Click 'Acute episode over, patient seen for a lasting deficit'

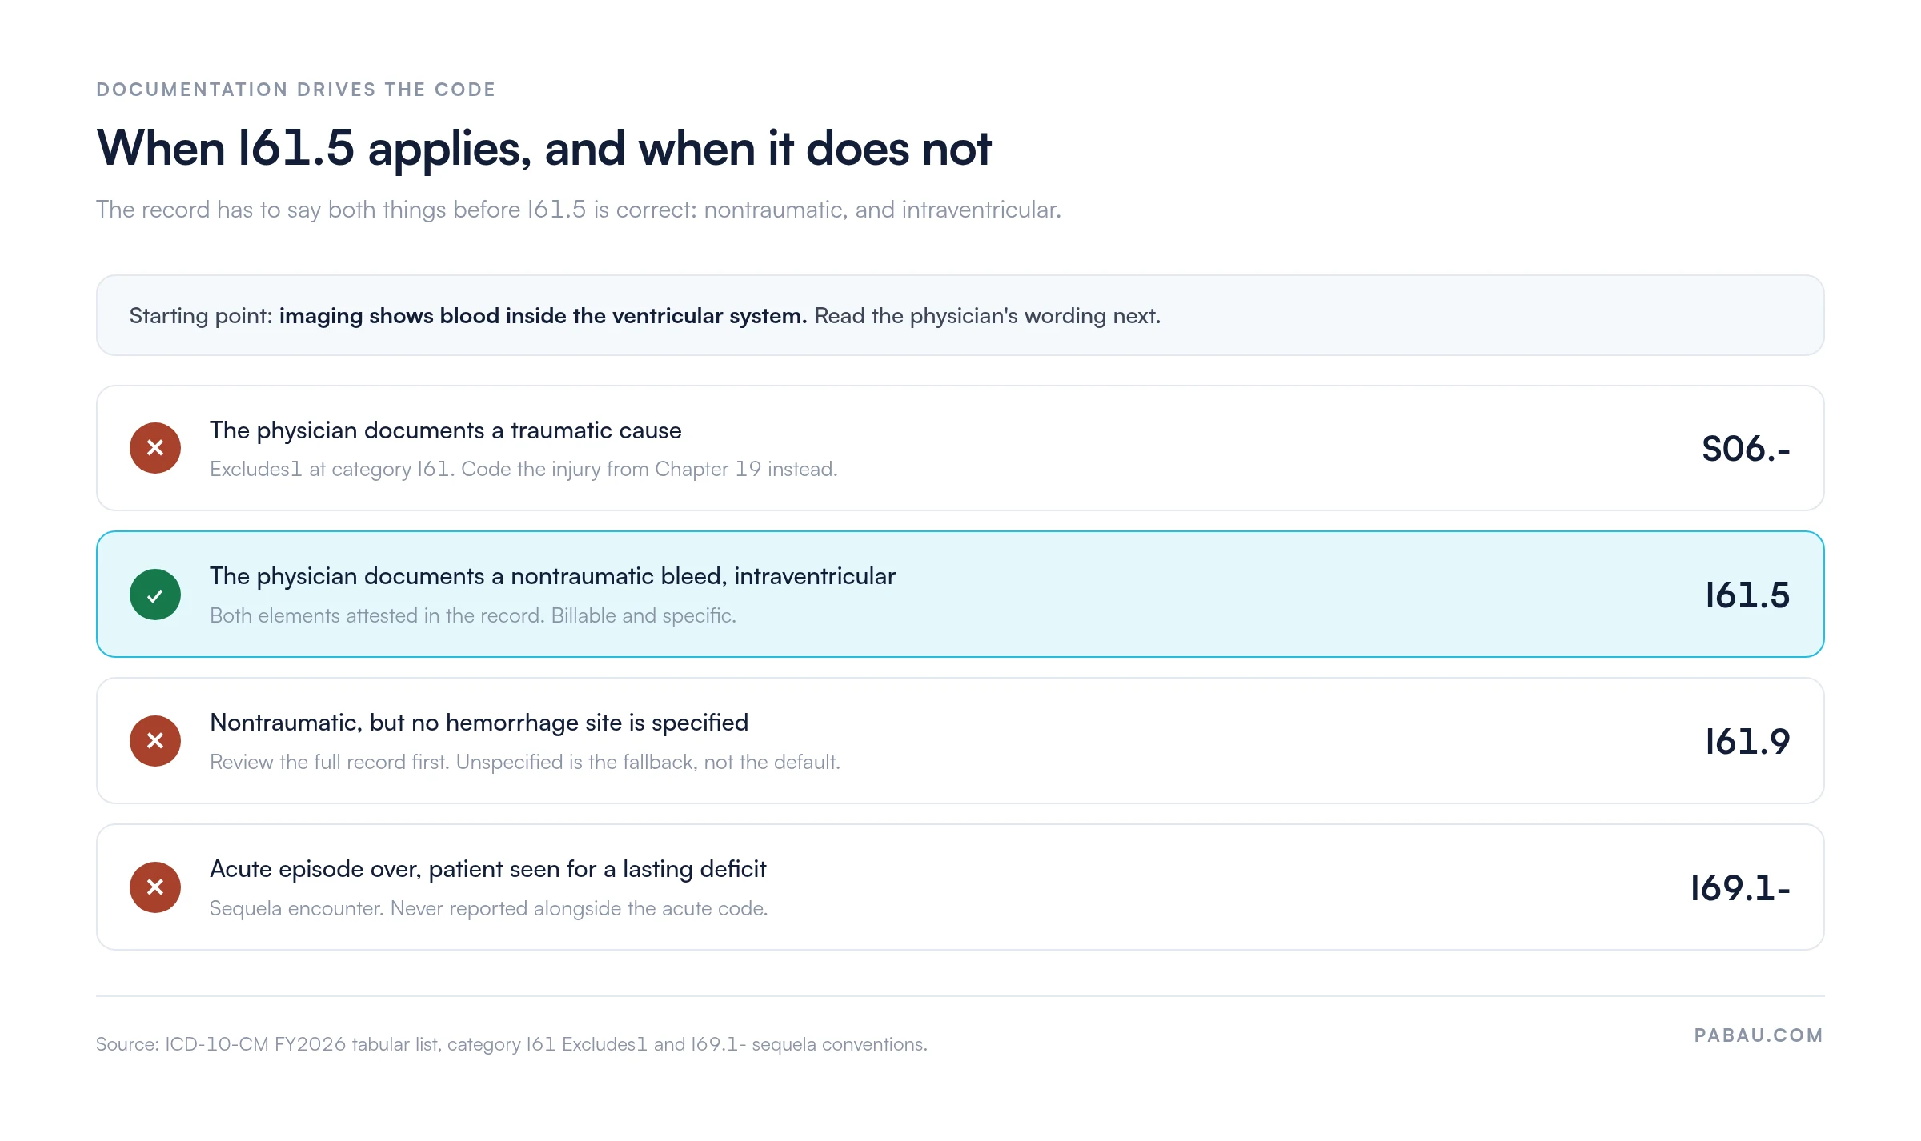[x=488, y=869]
